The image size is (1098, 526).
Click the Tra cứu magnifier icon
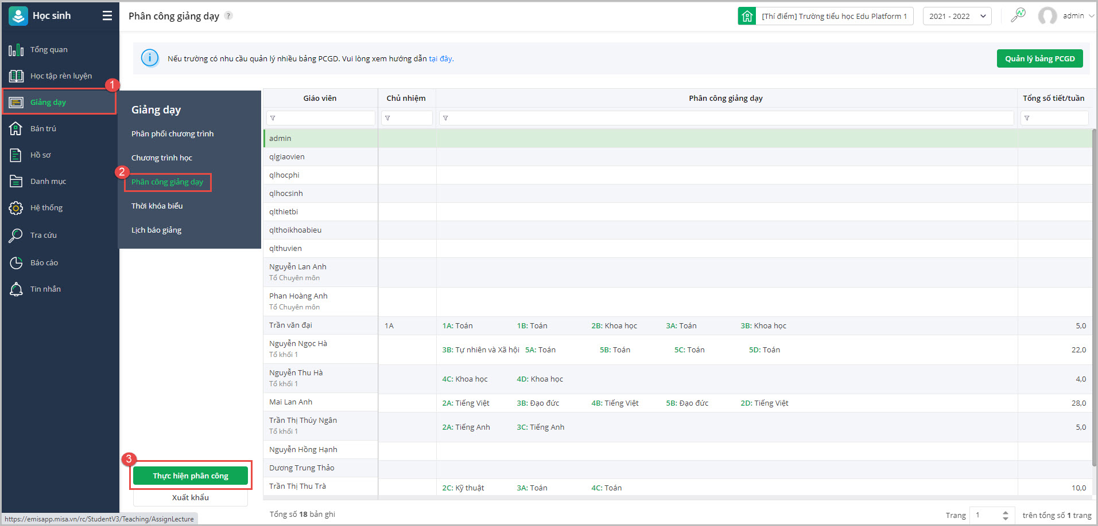[x=16, y=235]
